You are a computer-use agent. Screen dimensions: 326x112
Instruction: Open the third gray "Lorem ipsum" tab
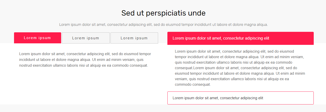(134, 38)
